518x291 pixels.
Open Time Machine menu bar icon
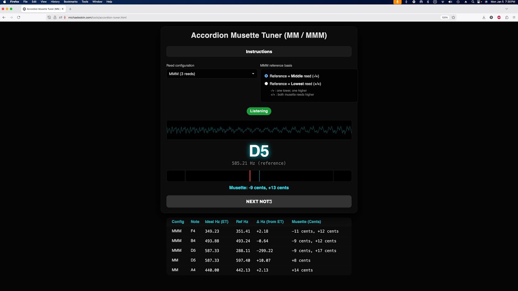coord(458,2)
